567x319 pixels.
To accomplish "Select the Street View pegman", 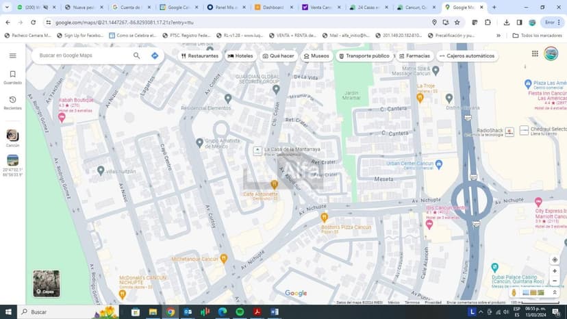I will (x=514, y=293).
